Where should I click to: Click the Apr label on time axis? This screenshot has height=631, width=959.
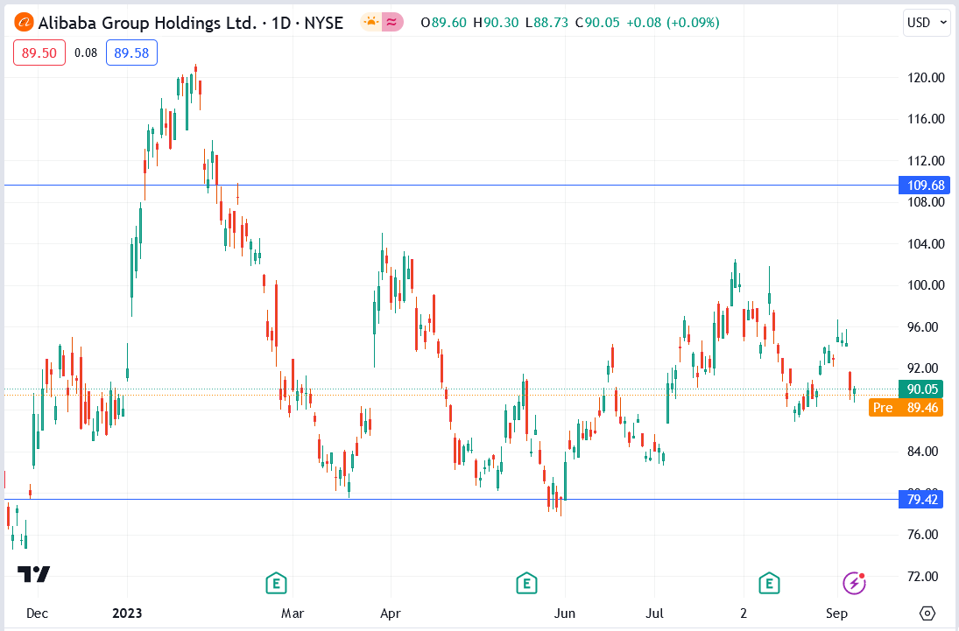(x=391, y=613)
